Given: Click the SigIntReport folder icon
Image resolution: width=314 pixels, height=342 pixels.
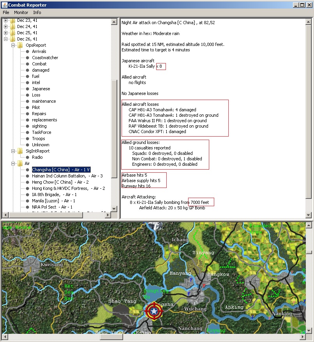Looking at the screenshot, I should [20, 151].
